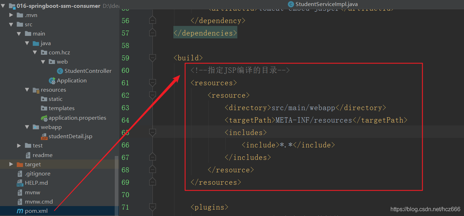Open StudentController class file

tap(88, 71)
